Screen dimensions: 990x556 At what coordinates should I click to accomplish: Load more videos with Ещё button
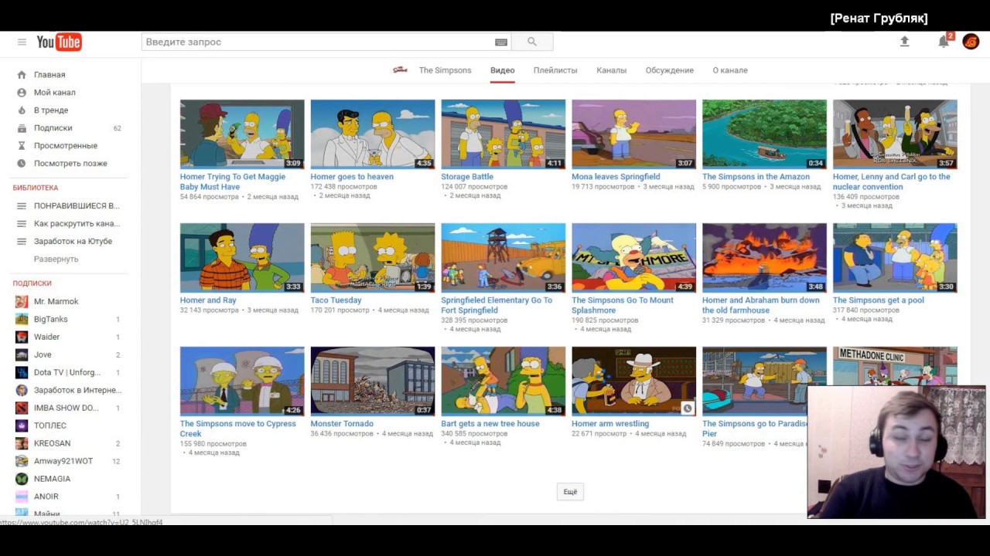tap(570, 492)
